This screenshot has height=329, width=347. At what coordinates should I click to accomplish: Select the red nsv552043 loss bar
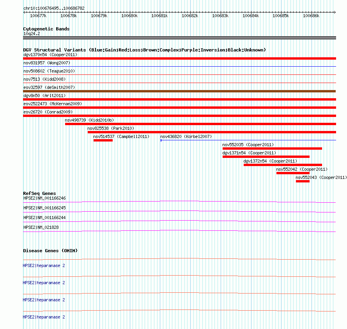tap(303, 181)
